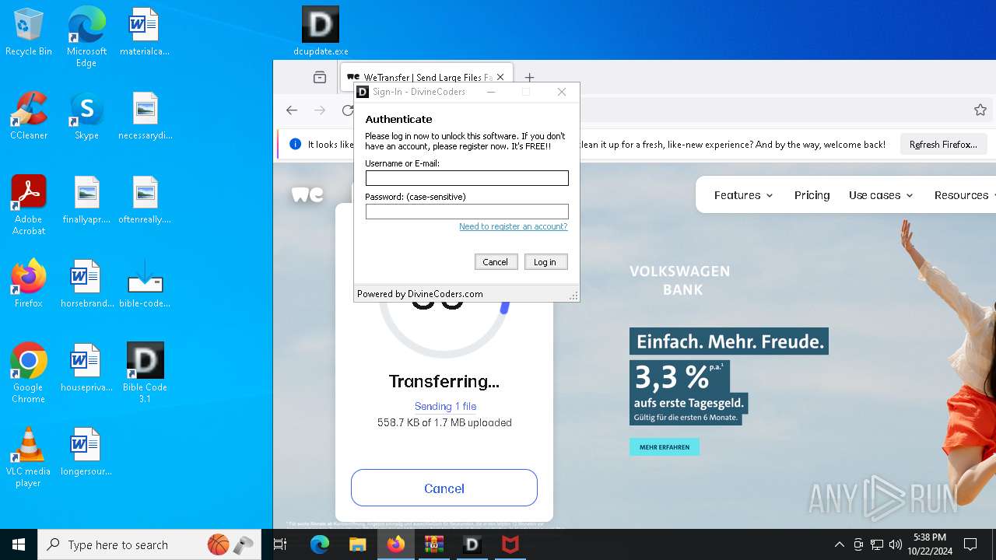This screenshot has height=560, width=996.
Task: Open the 'Need to register an account?' link
Action: click(x=513, y=226)
